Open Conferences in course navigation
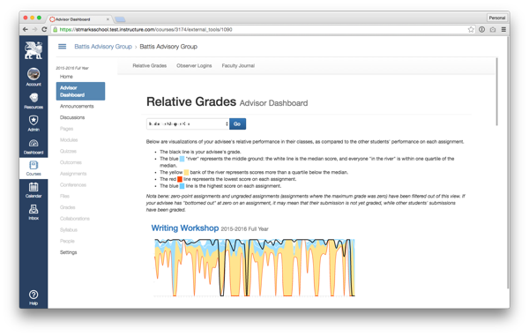Screen dimensions: 529x336 (x=73, y=185)
